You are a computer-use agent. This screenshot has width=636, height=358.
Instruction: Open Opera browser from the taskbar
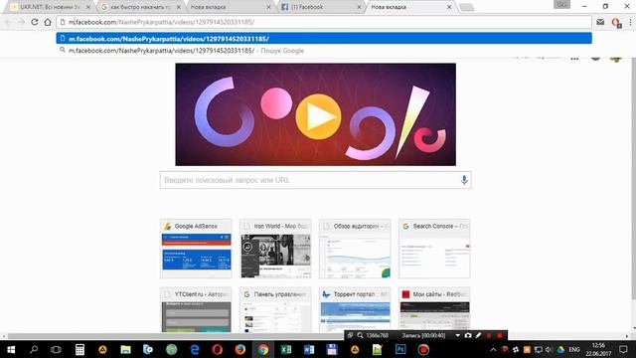pos(218,349)
